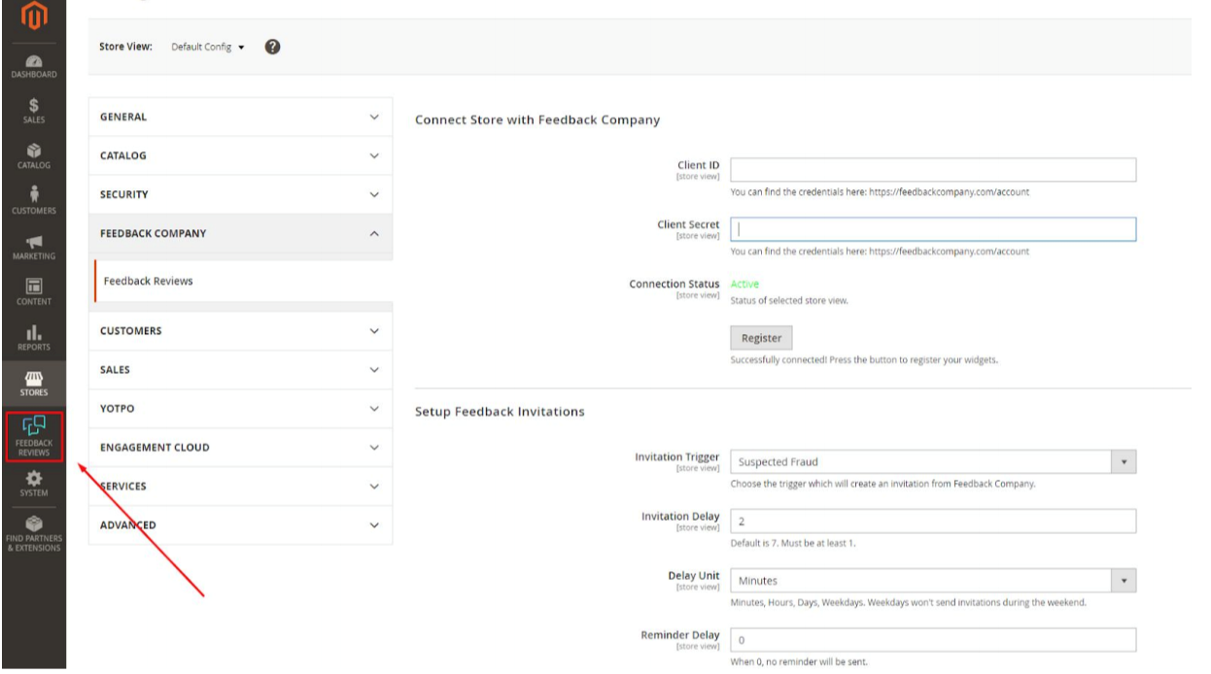
Task: Open the Dashboard sidebar icon
Action: (33, 64)
